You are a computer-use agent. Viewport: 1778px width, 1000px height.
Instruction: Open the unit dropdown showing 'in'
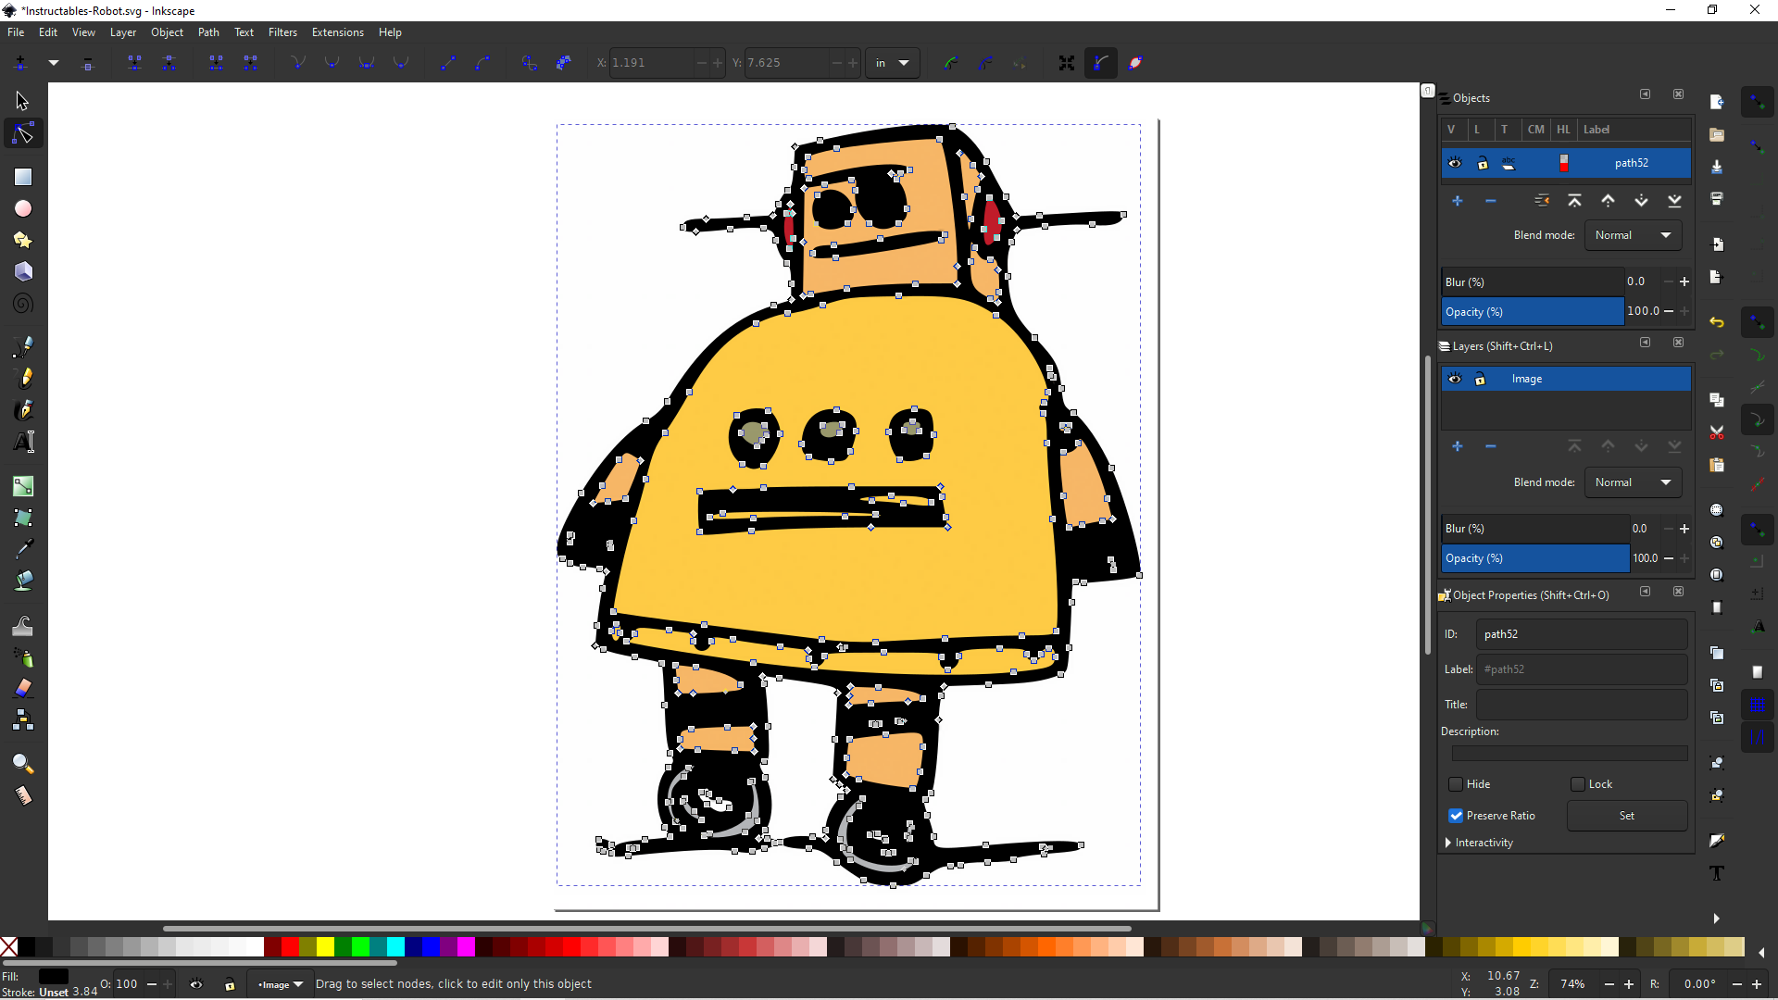click(891, 62)
